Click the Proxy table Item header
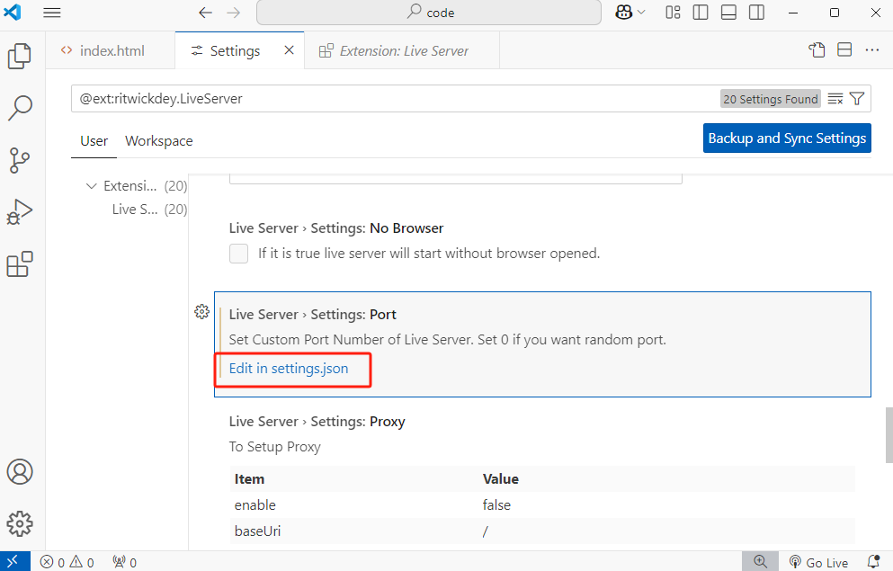The width and height of the screenshot is (893, 571). [x=249, y=479]
